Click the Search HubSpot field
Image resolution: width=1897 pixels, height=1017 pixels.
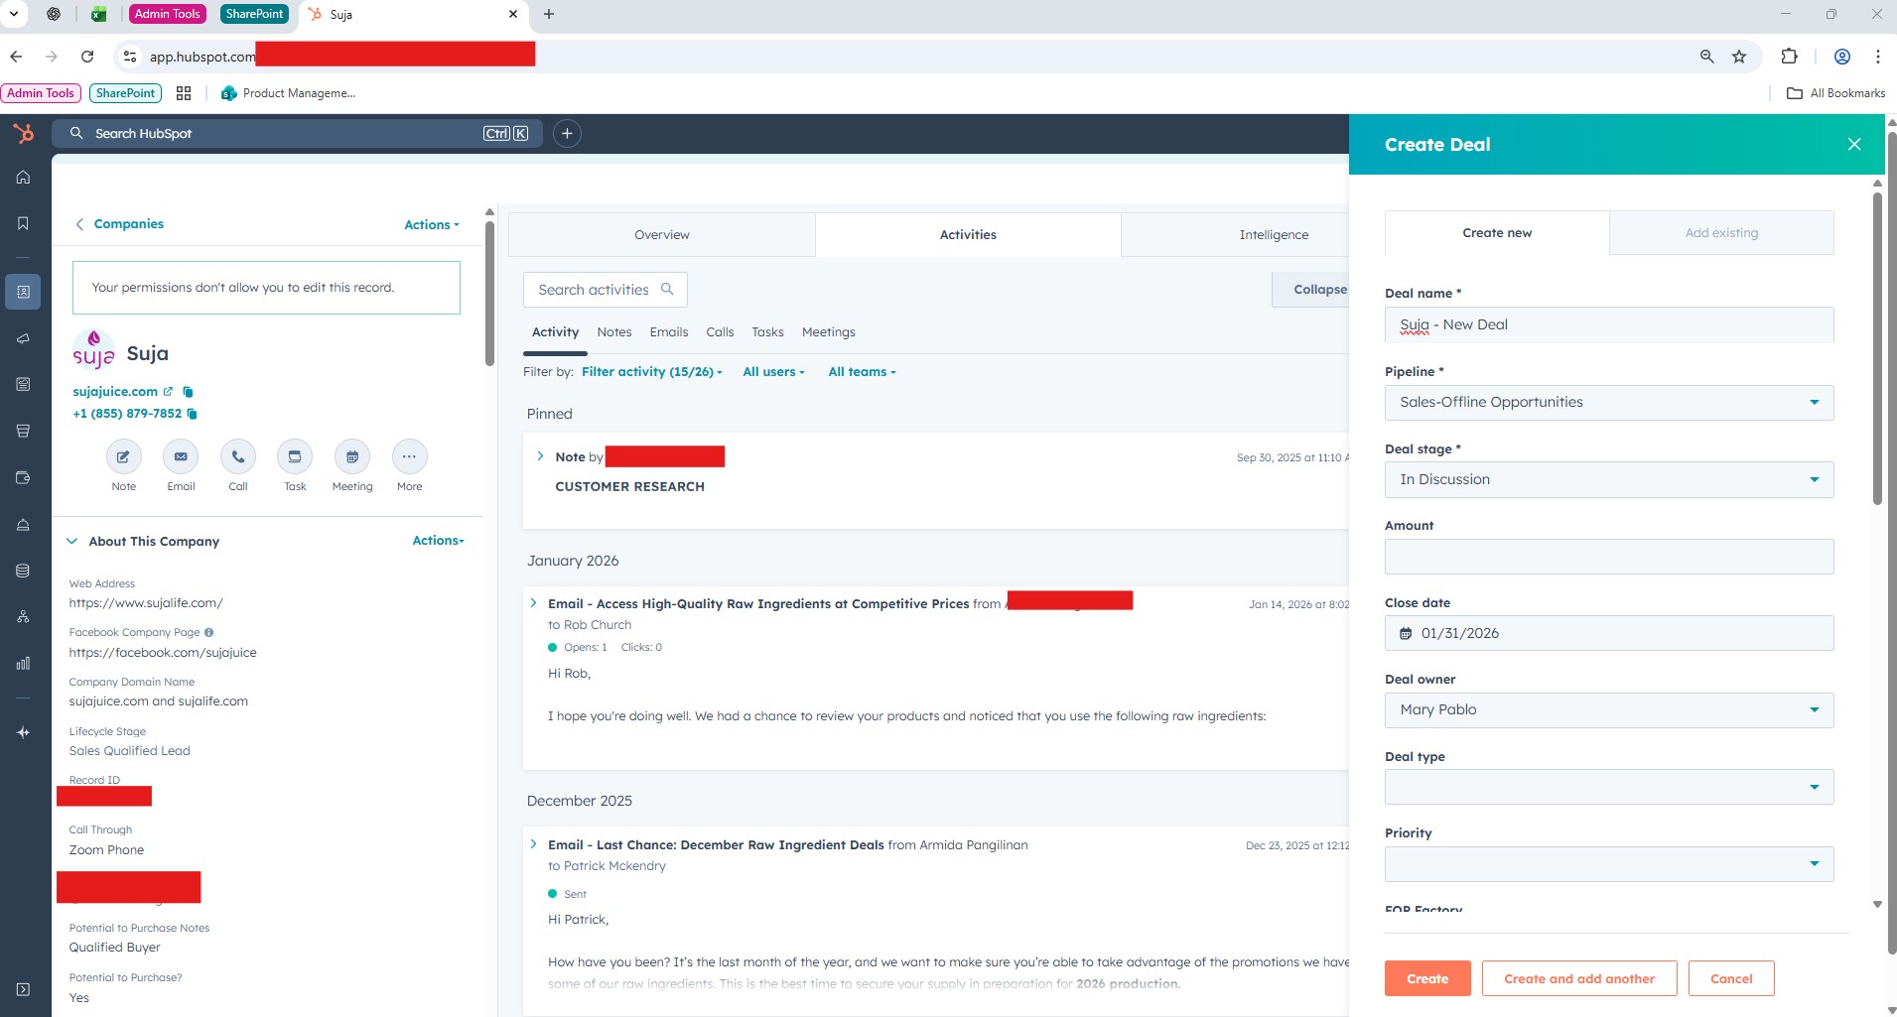[x=298, y=133]
